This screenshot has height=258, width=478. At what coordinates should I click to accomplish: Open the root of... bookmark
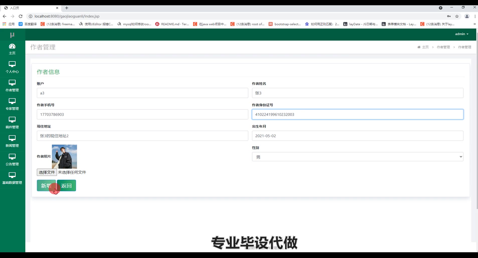tap(248, 24)
